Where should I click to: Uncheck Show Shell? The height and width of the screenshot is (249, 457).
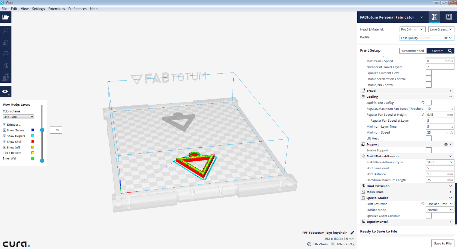(x=5, y=142)
